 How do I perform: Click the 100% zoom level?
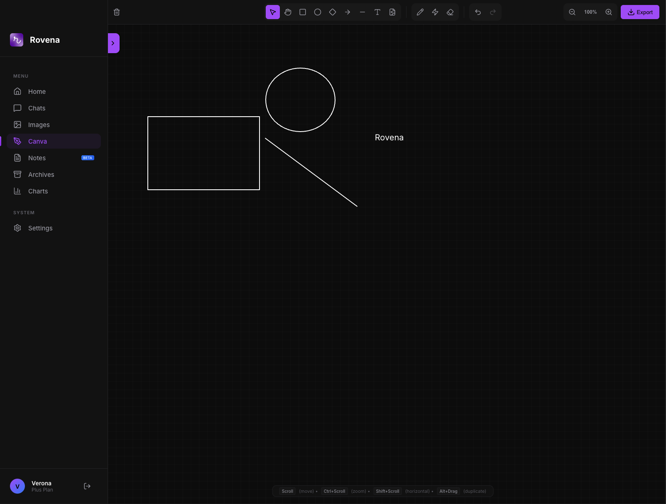click(x=590, y=12)
